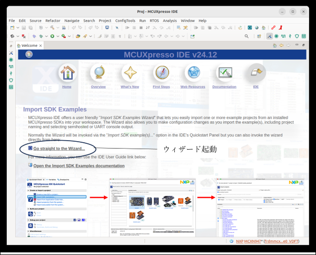The image size is (316, 255).
Task: Click the search magnifier in toolbar
Action: click(x=246, y=36)
